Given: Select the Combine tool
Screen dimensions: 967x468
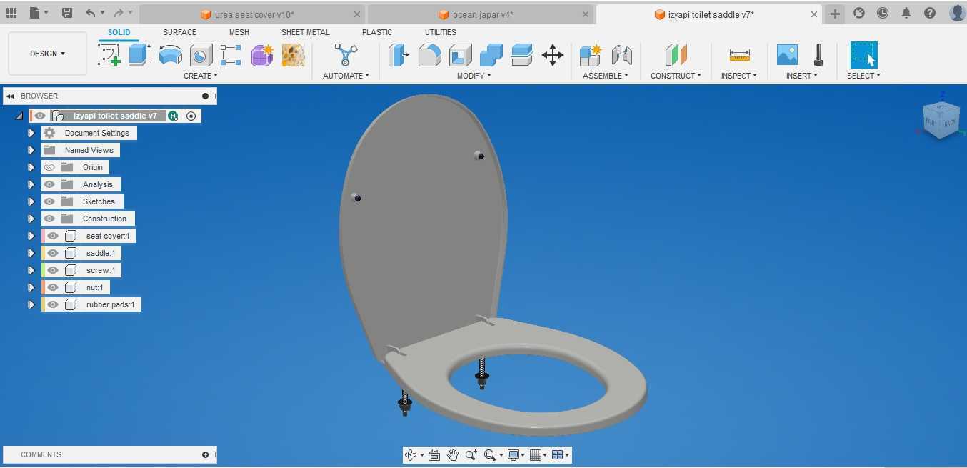Looking at the screenshot, I should (491, 55).
